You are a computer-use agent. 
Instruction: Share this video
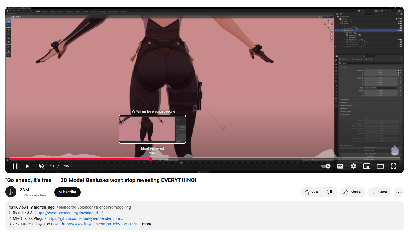tap(352, 192)
